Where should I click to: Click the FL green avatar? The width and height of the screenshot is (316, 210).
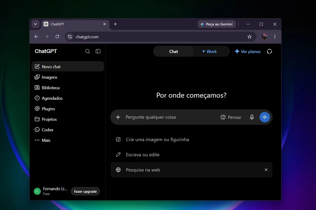[37, 191]
